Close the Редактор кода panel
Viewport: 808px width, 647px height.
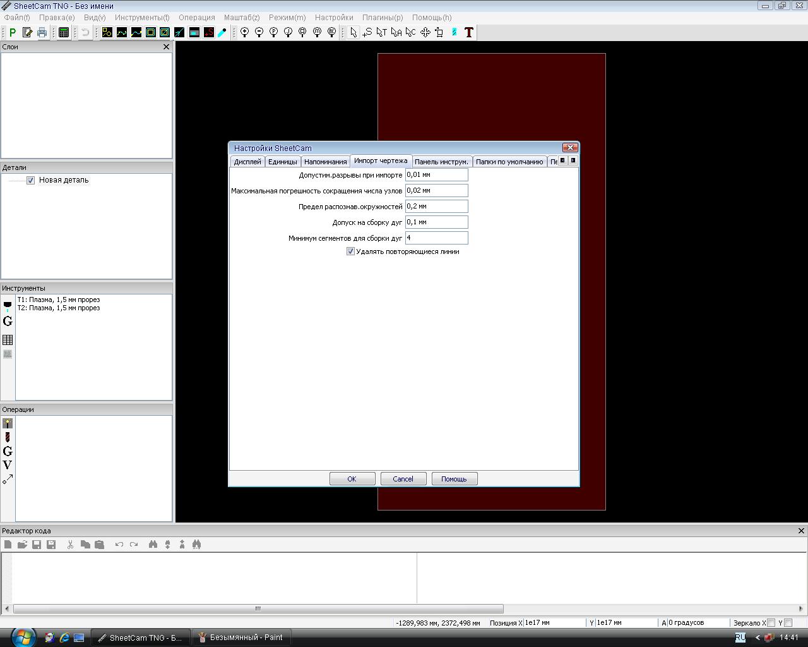(802, 531)
